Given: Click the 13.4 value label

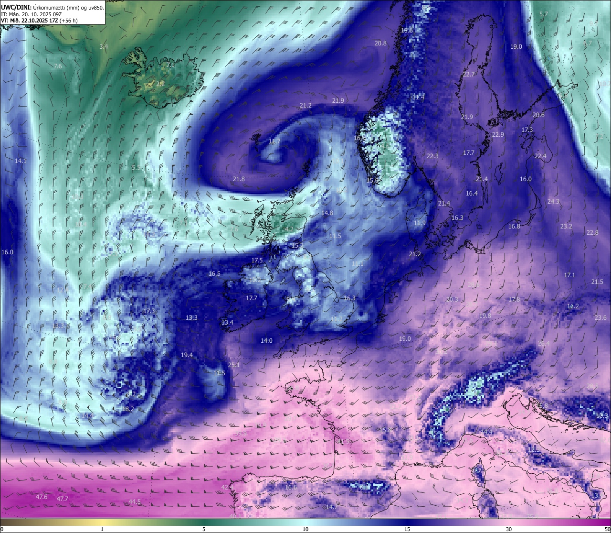Looking at the screenshot, I should tap(227, 323).
